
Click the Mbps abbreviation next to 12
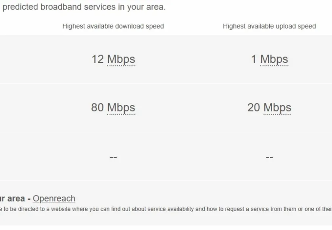(121, 59)
